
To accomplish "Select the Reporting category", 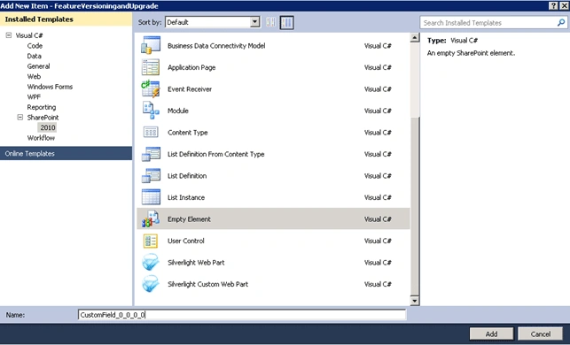I will click(x=42, y=107).
